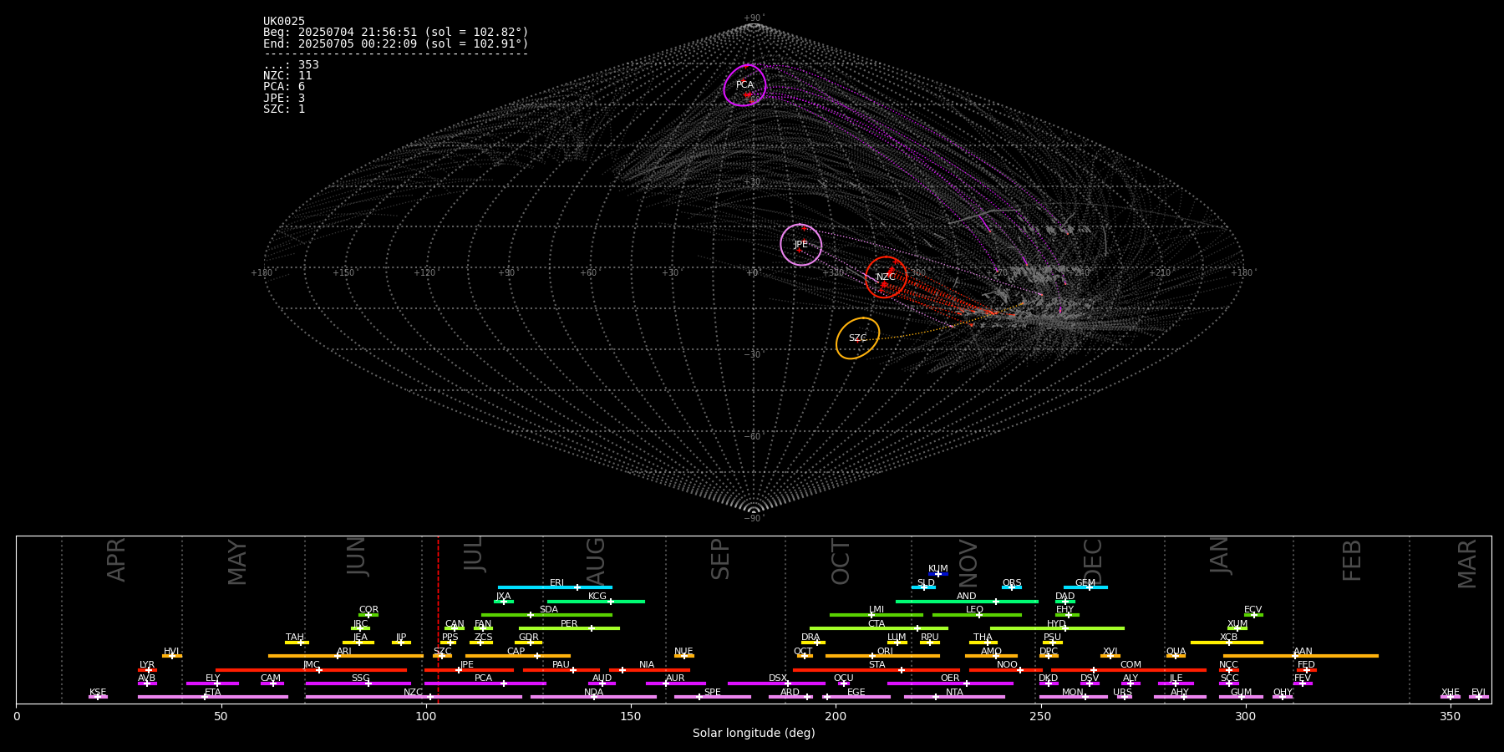The width and height of the screenshot is (1504, 752).
Task: Click the 'JPE: 3' count in the legend
Action: [x=284, y=99]
